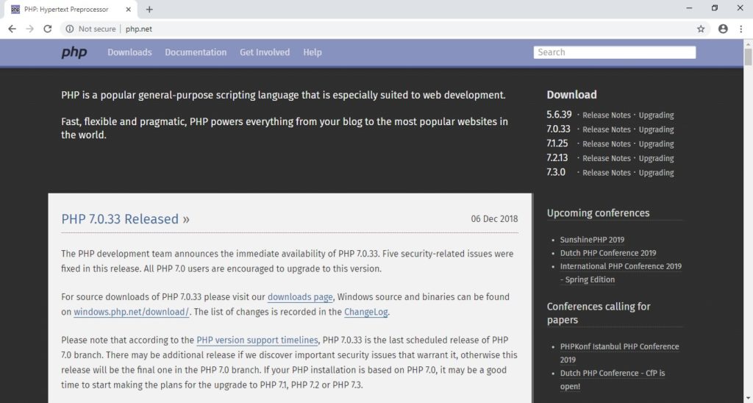Image resolution: width=753 pixels, height=403 pixels.
Task: Follow the ChangeLog link
Action: [x=365, y=312]
